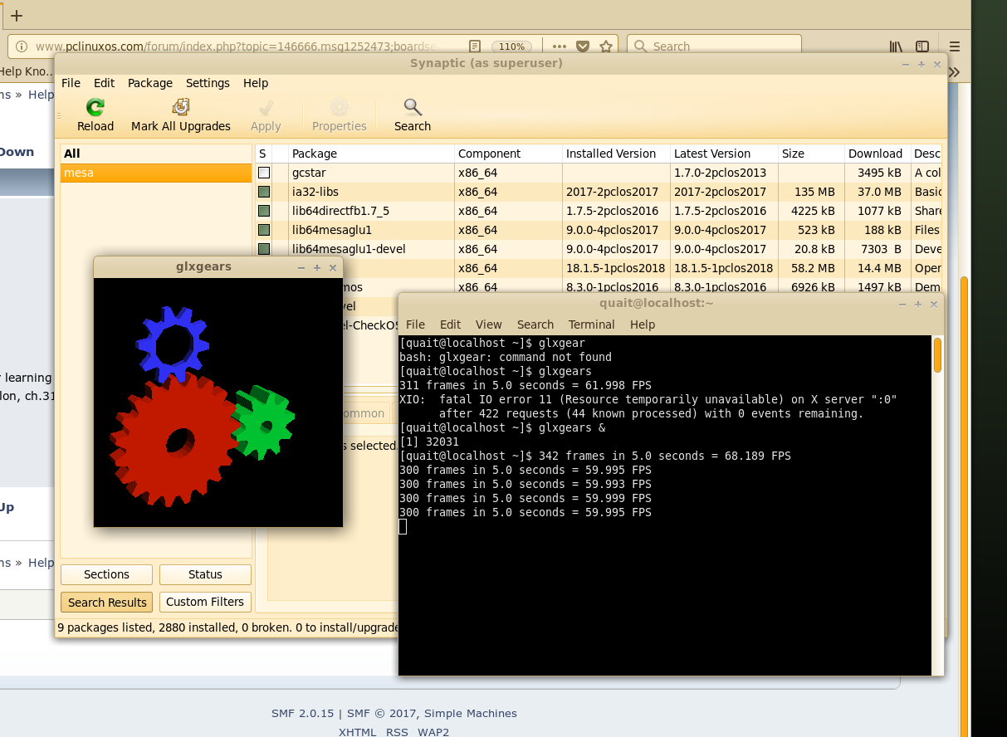The width and height of the screenshot is (1007, 737).
Task: Open the Firefox library icon
Action: click(x=897, y=46)
